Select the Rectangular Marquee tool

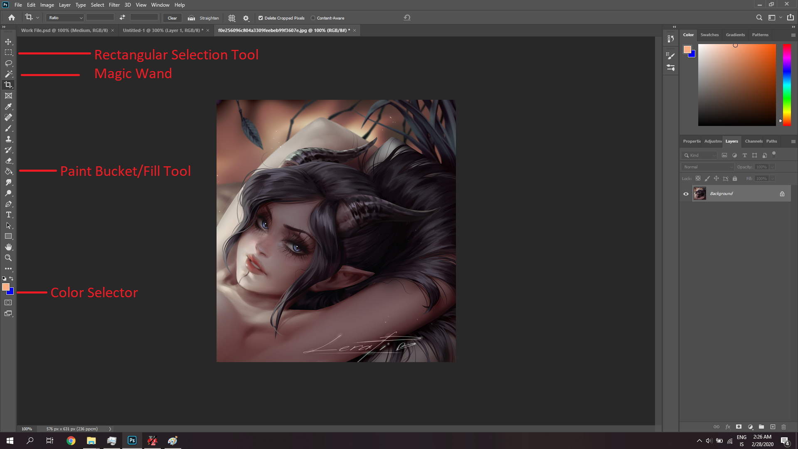click(x=8, y=52)
